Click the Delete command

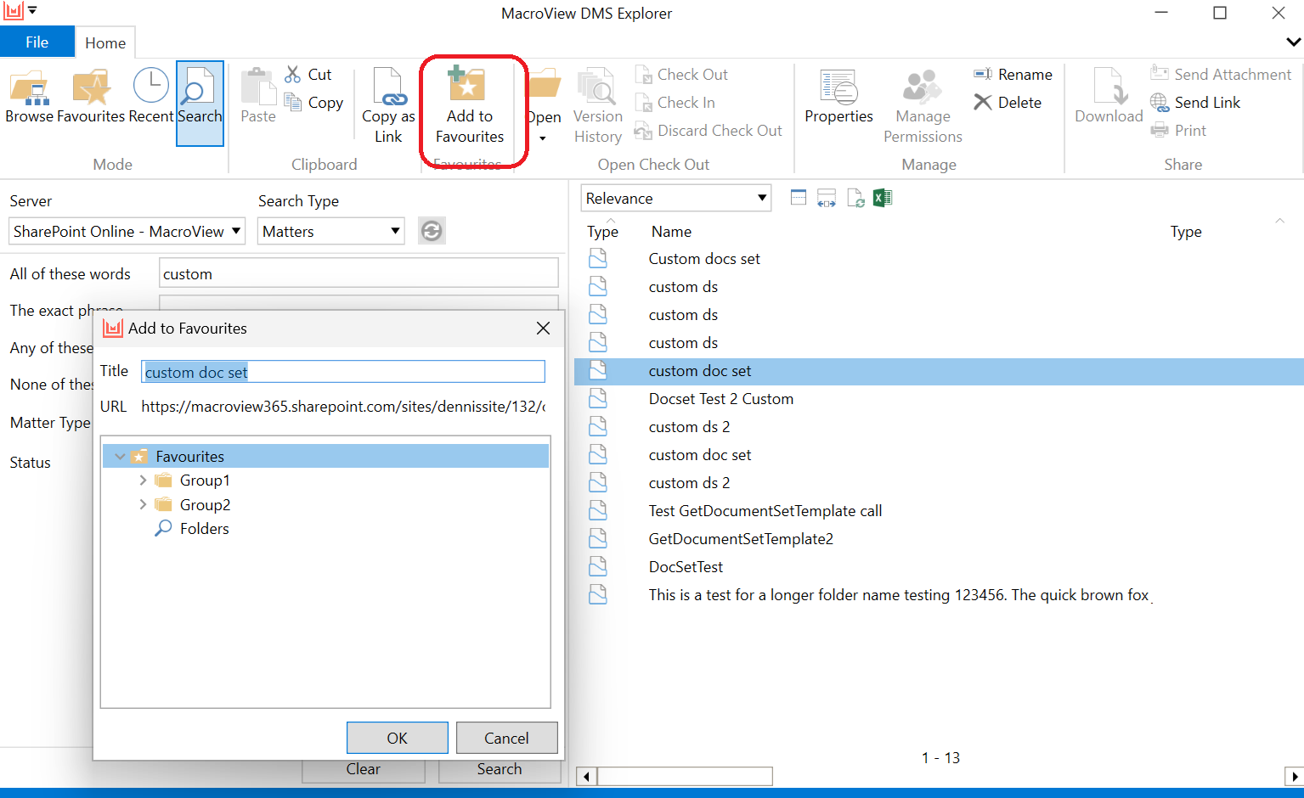[1008, 103]
